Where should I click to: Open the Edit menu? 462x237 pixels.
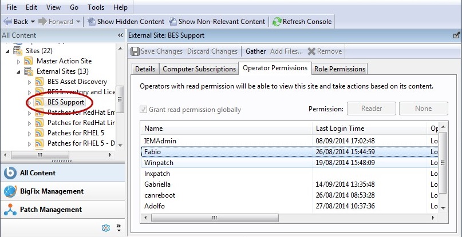(x=31, y=7)
